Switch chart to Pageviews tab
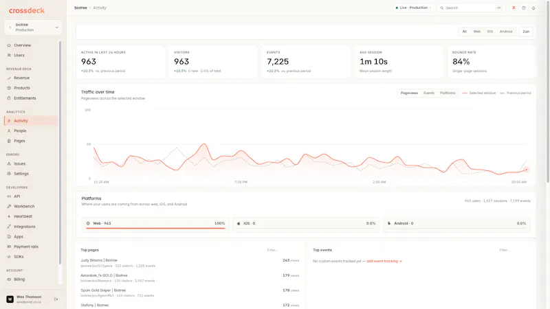 [409, 93]
